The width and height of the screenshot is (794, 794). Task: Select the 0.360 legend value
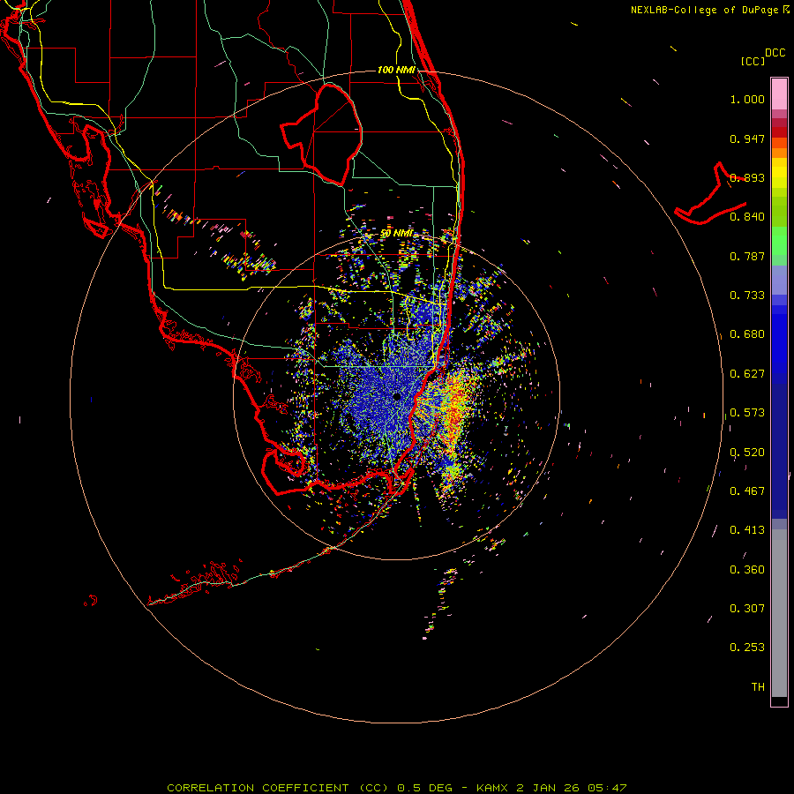(747, 569)
